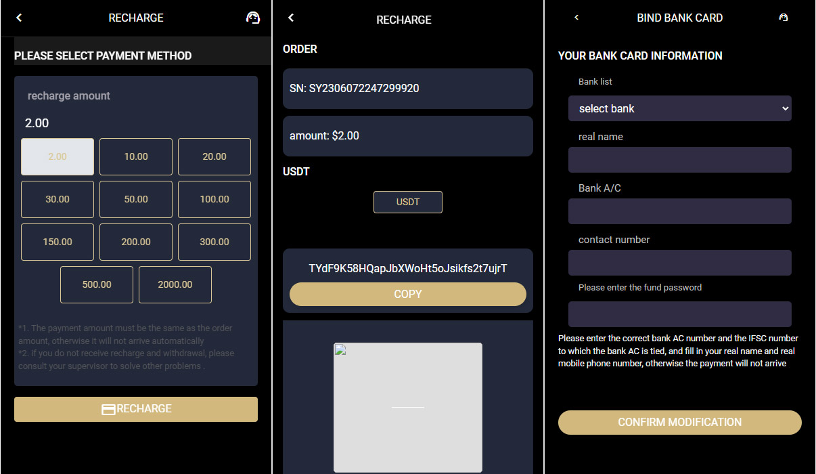Click the Bank list label

click(x=595, y=81)
